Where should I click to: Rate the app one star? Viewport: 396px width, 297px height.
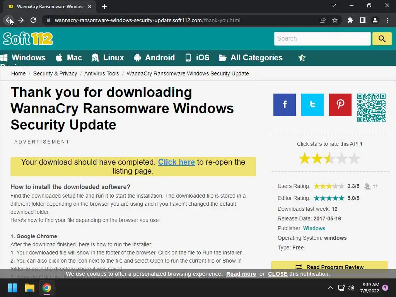click(305, 158)
